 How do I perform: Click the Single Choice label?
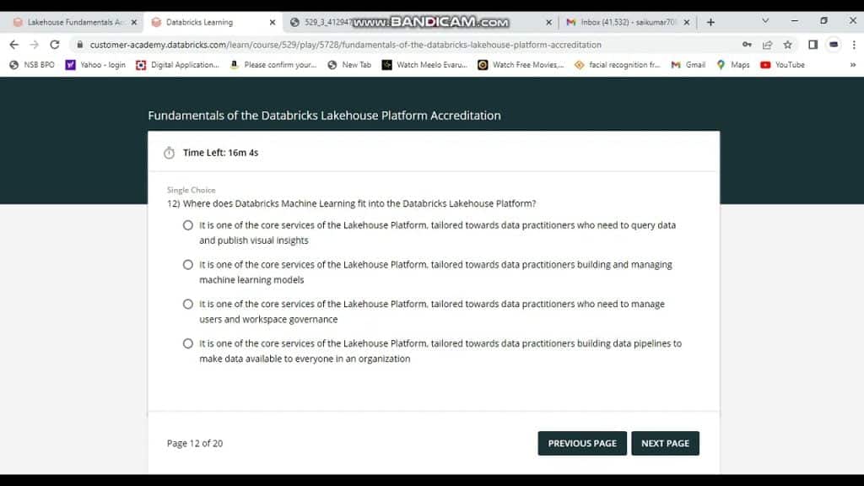click(x=192, y=190)
